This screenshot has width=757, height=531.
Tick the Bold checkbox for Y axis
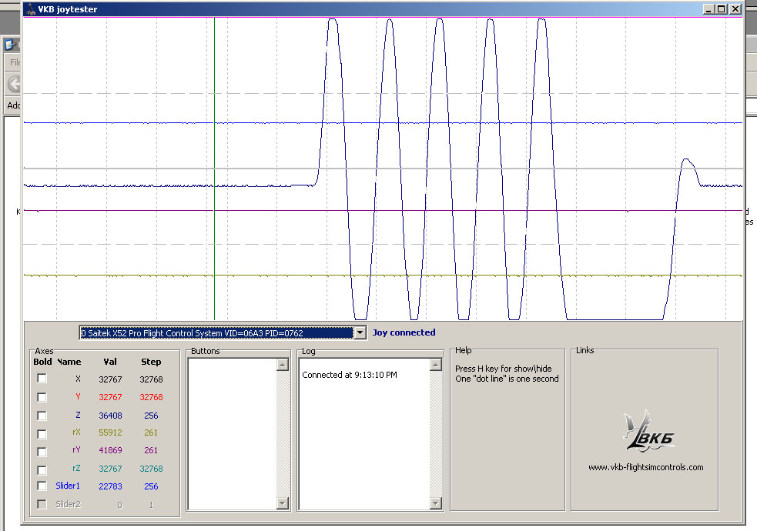(42, 397)
